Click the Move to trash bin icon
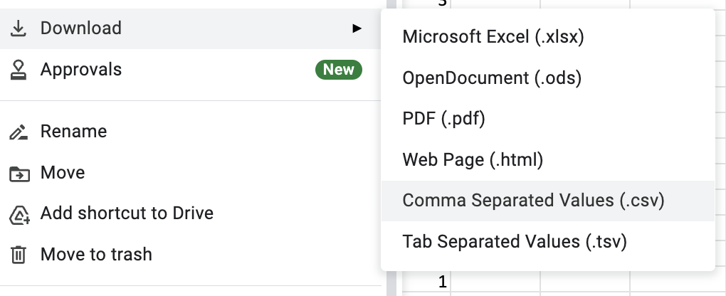The width and height of the screenshot is (726, 296). pos(18,255)
